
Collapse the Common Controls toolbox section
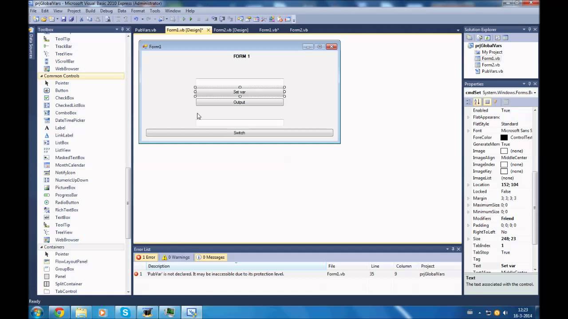41,76
